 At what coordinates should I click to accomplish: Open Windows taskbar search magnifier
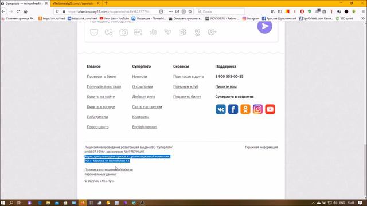coord(11,203)
